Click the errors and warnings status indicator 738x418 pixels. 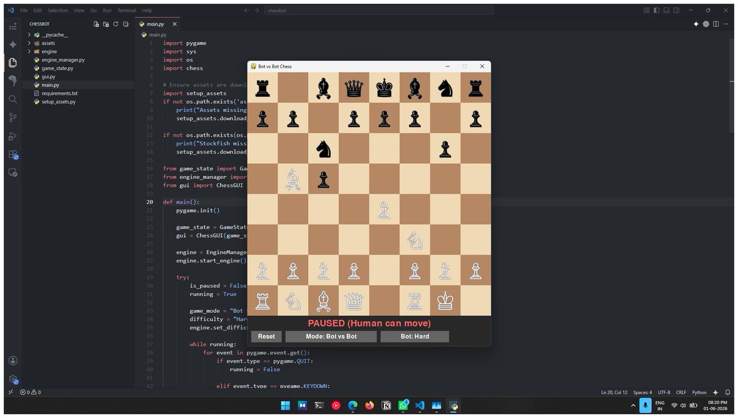(x=31, y=392)
